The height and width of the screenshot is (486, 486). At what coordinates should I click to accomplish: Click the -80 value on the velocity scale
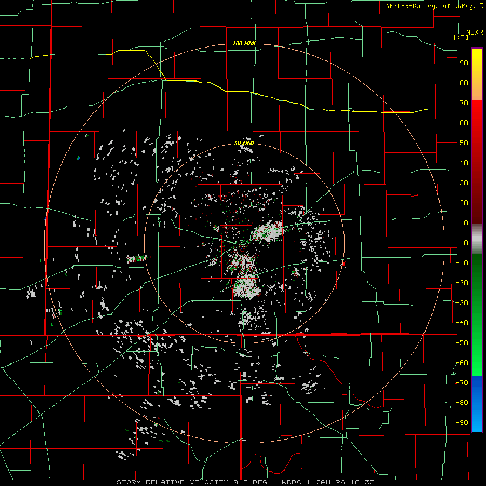click(x=462, y=403)
